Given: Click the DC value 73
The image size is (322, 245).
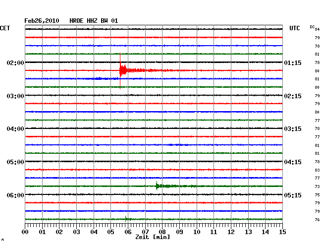Looking at the screenshot, I should pos(317,186).
